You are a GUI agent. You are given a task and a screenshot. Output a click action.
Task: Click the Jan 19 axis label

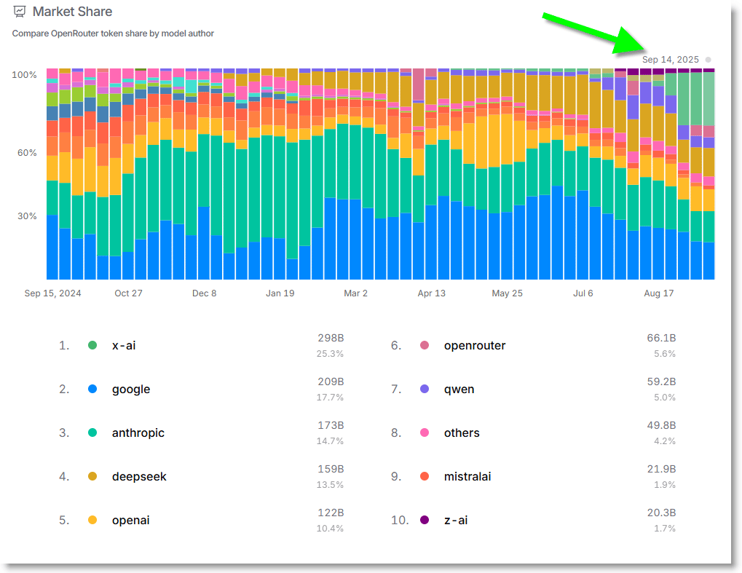(280, 293)
